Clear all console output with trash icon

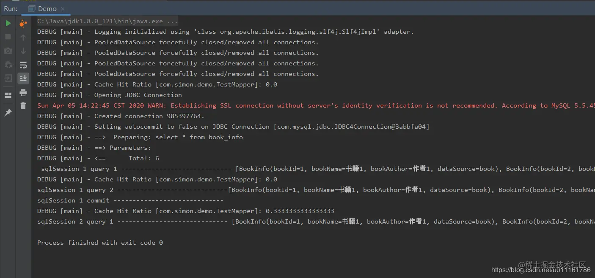tap(23, 106)
